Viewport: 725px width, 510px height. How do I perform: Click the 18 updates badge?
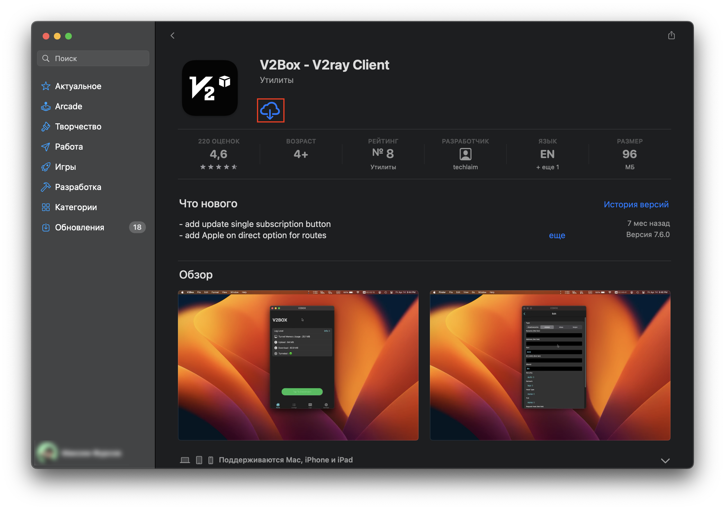click(x=137, y=228)
